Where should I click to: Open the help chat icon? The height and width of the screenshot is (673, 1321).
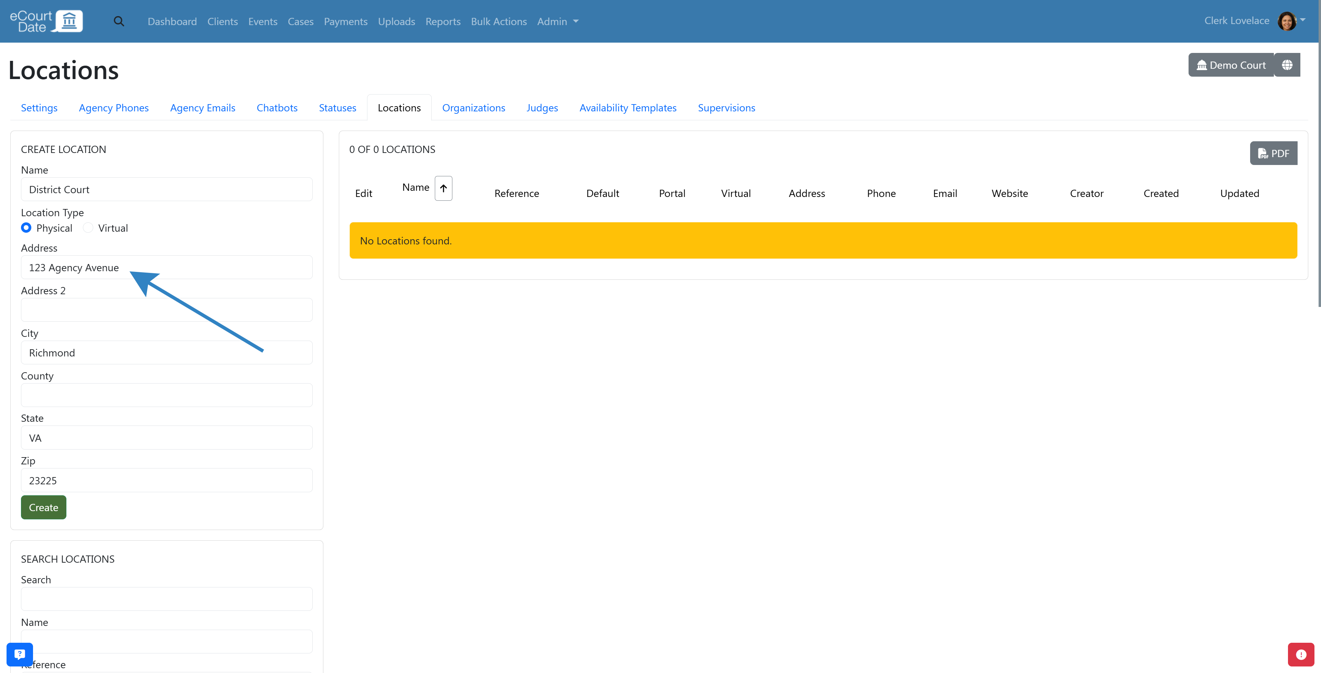20,654
